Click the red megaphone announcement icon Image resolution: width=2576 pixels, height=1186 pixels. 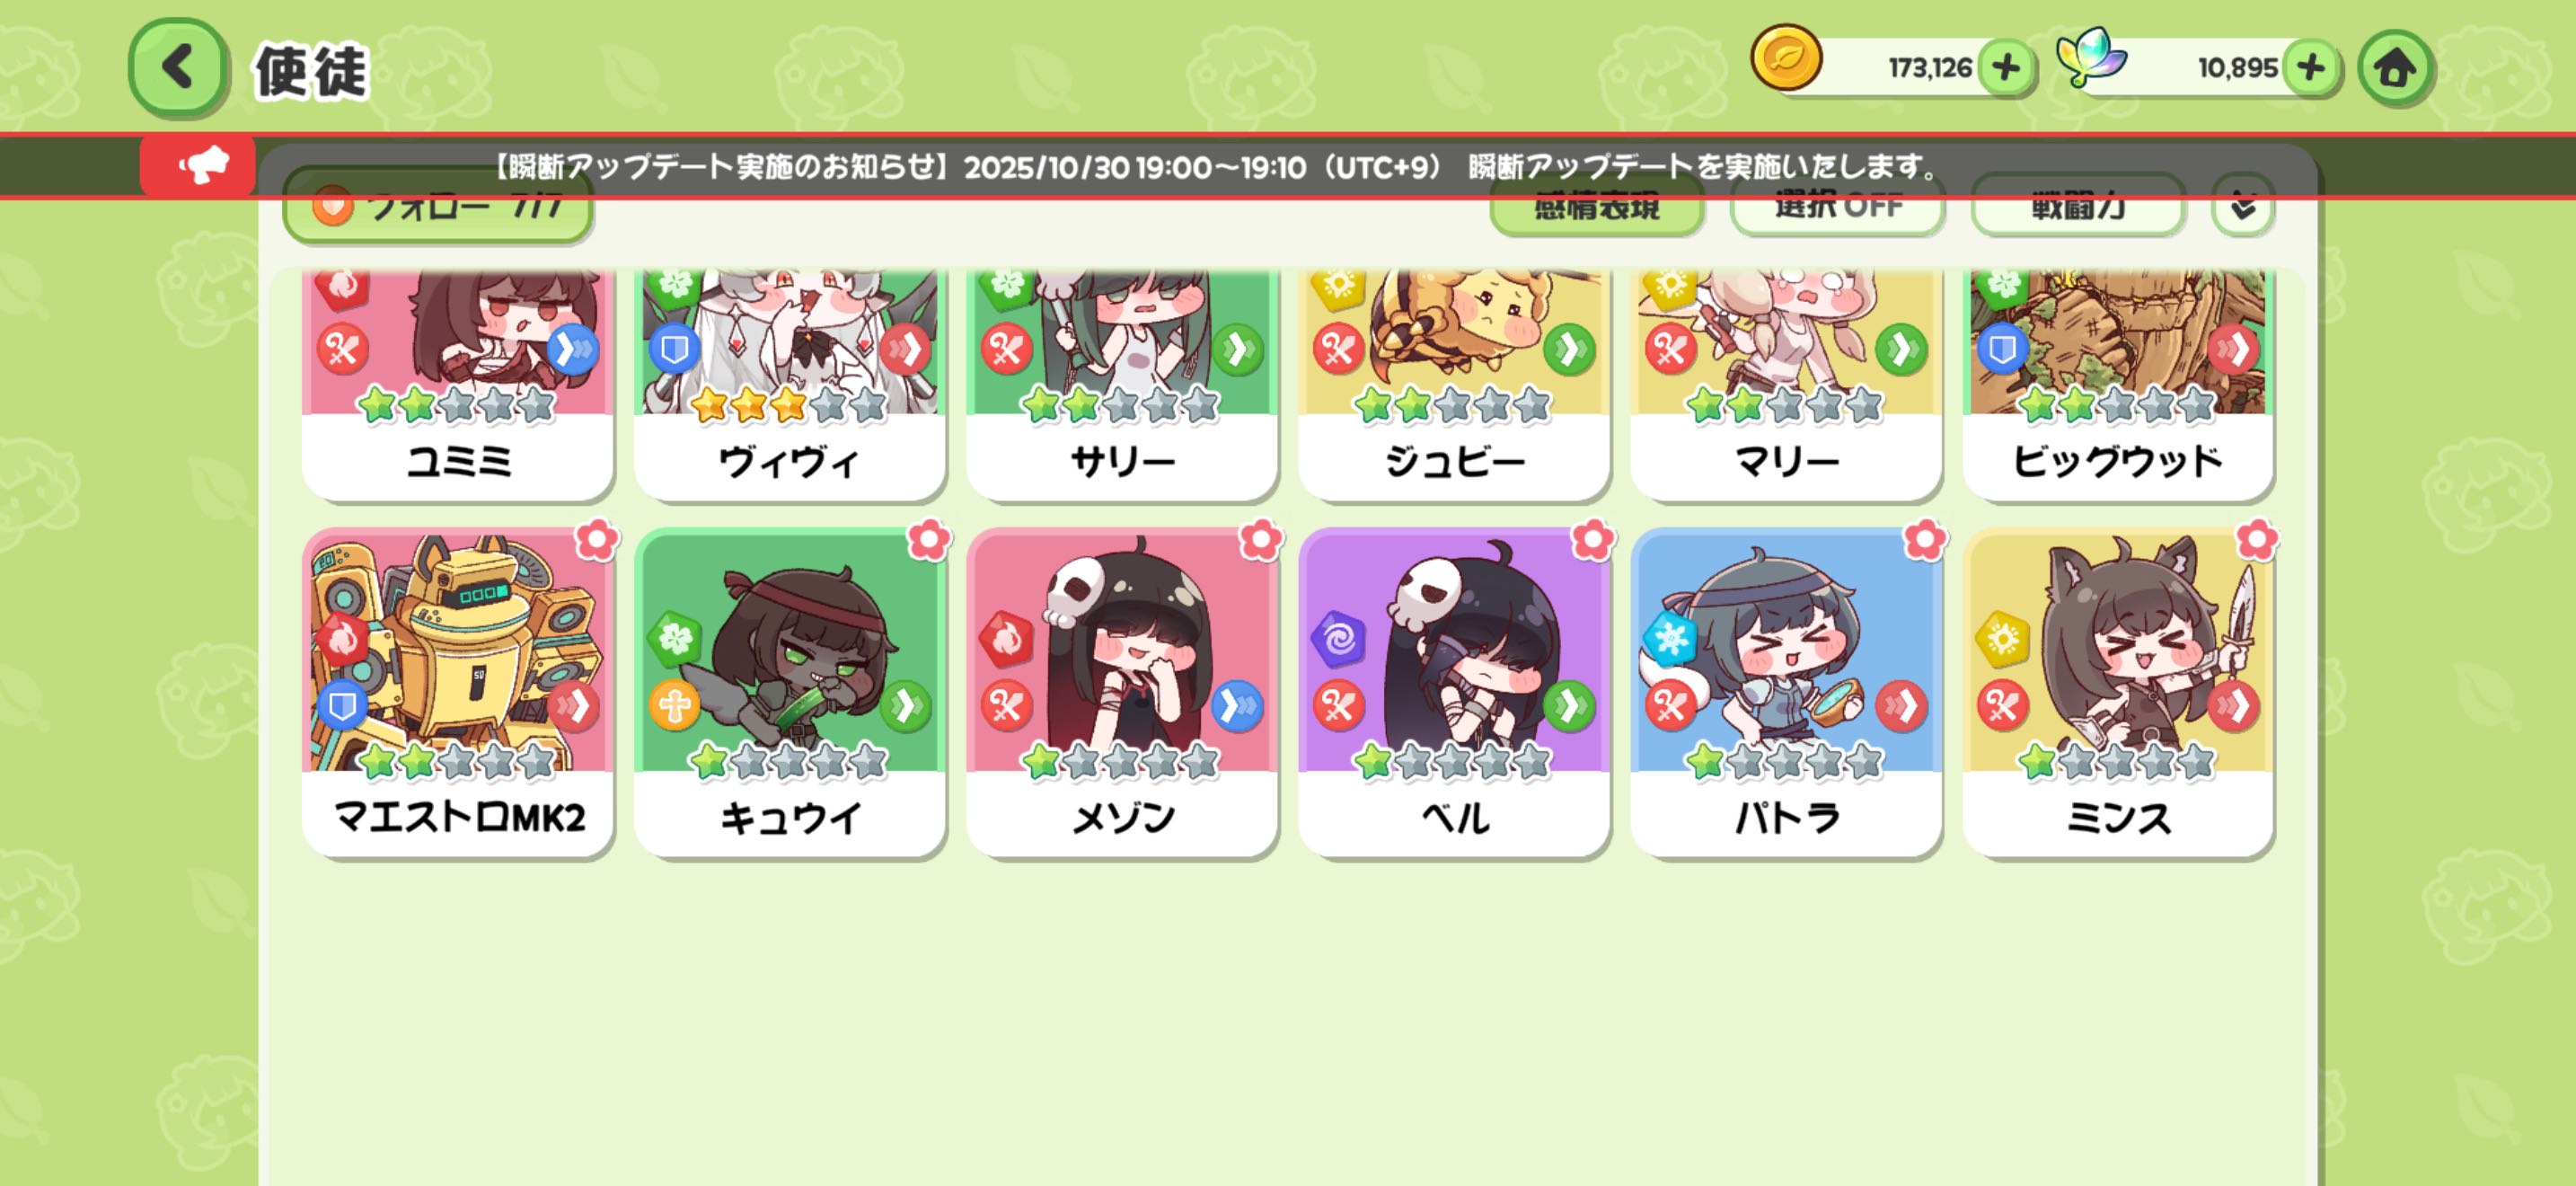[199, 165]
